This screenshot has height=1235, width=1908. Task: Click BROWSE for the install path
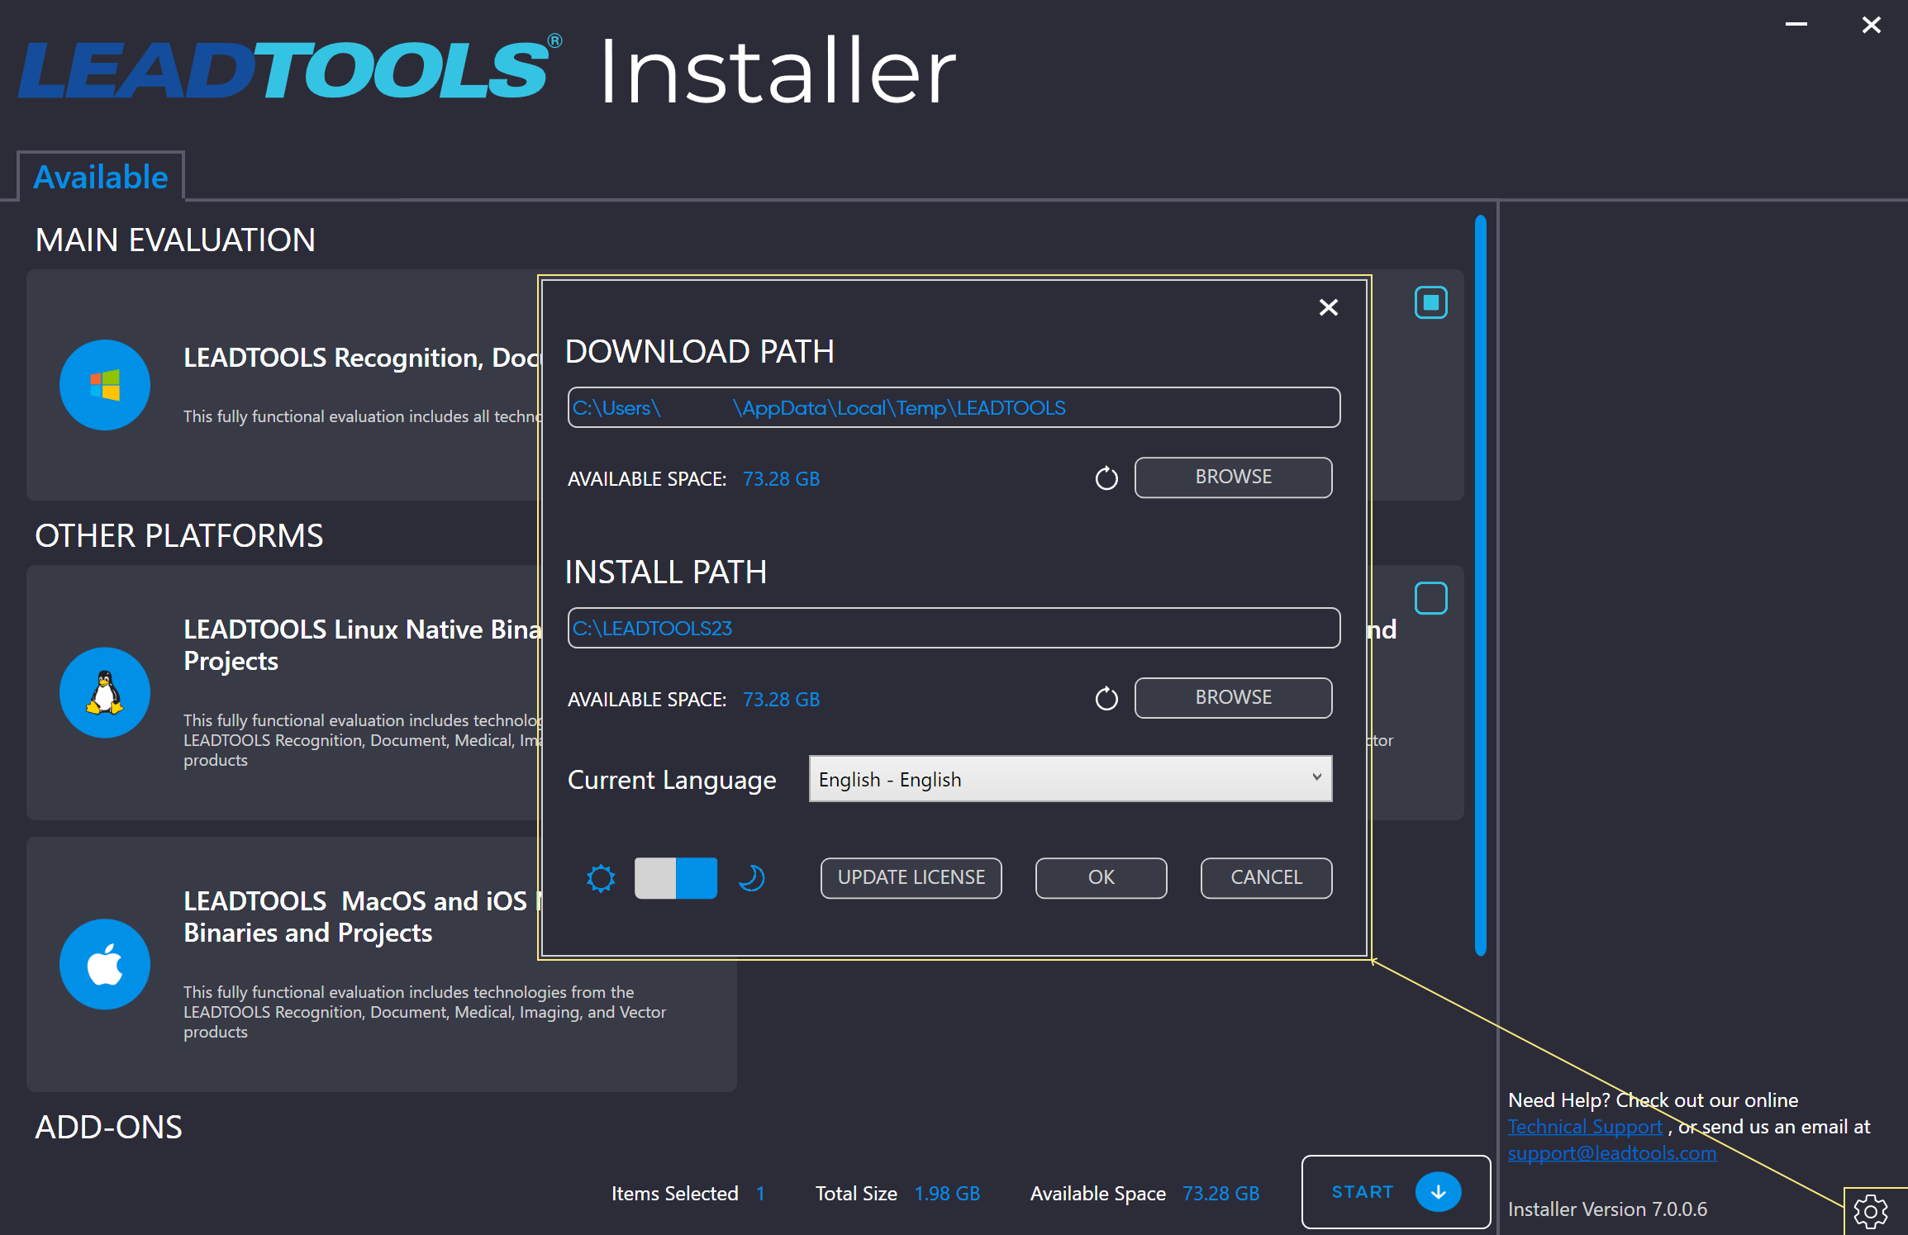coord(1230,698)
